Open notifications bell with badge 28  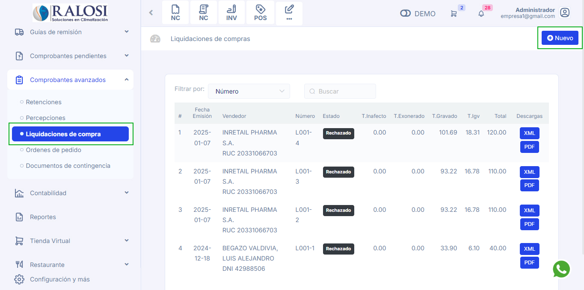tap(481, 14)
